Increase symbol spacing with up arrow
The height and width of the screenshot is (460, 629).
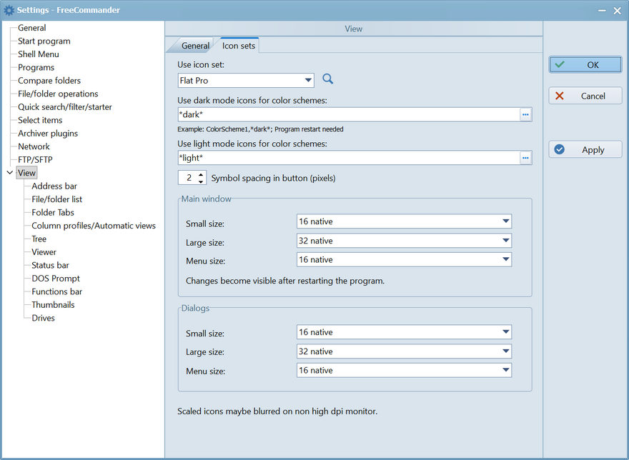coord(201,174)
